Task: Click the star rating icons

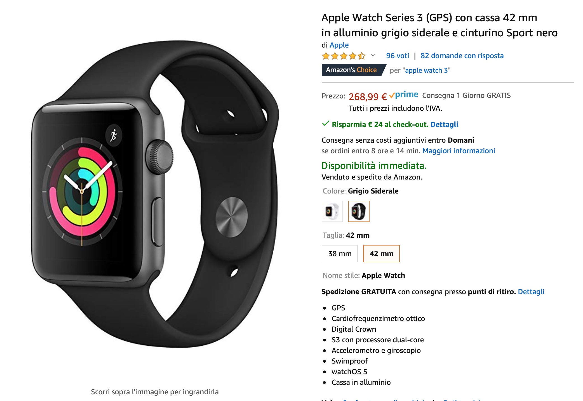Action: pyautogui.click(x=344, y=56)
